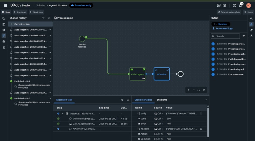Open the bottom left sidebar shapes icon

(4, 47)
